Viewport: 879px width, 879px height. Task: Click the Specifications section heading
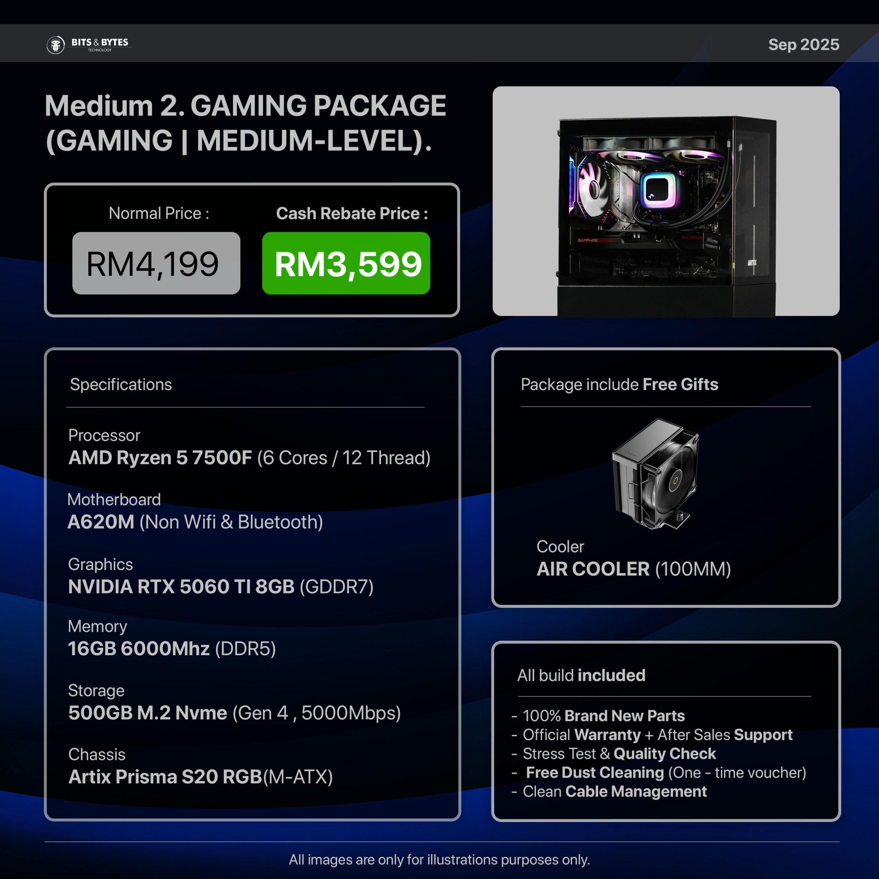pyautogui.click(x=121, y=385)
